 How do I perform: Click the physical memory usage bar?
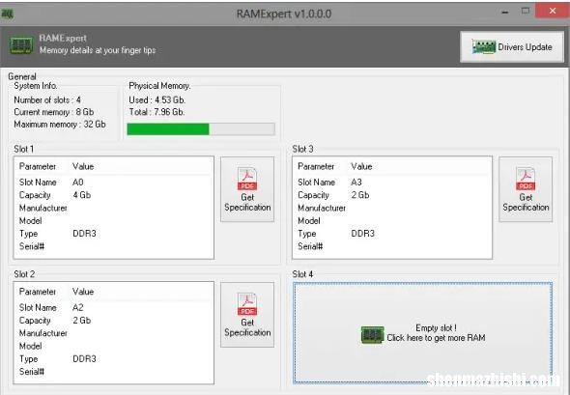(201, 129)
